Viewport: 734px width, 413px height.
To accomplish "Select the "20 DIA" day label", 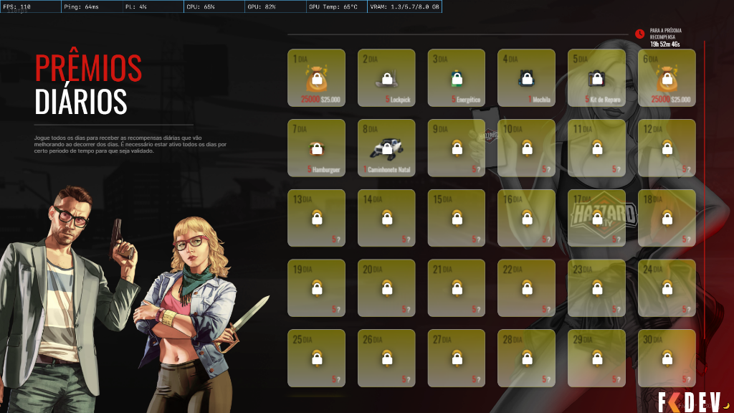I will [x=373, y=270].
